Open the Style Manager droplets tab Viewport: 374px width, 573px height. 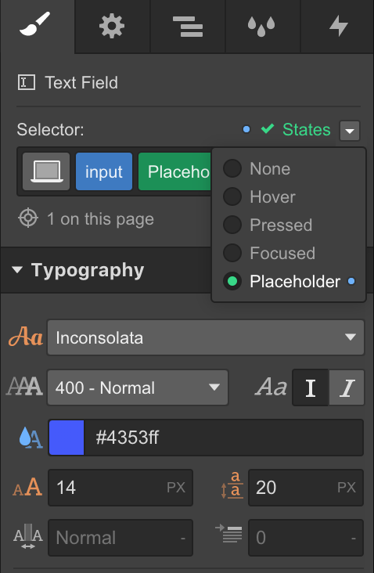tap(263, 27)
